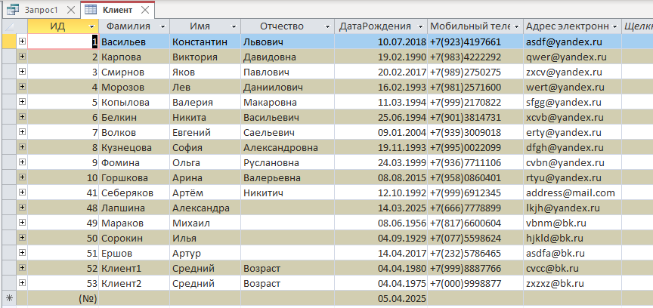Click the birth date 04.04.1975
The image size is (653, 308).
point(381,284)
